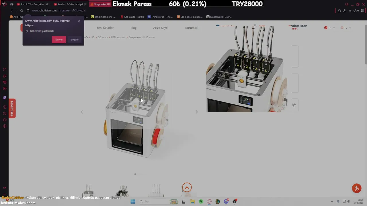Open the sahibinden.com bookmark
This screenshot has height=206, width=367.
(103, 17)
